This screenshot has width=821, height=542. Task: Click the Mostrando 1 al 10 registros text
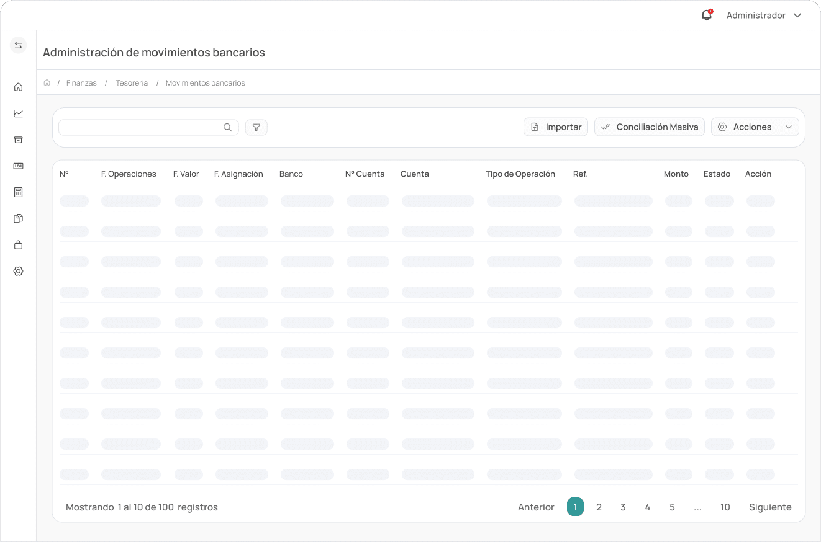(142, 507)
